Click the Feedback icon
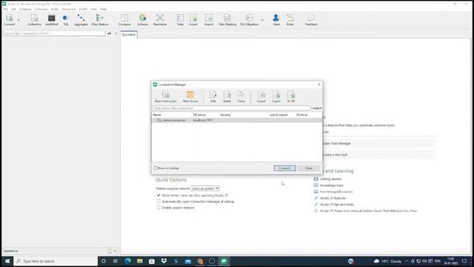Screen dimensions: 474x267 coord(311,20)
